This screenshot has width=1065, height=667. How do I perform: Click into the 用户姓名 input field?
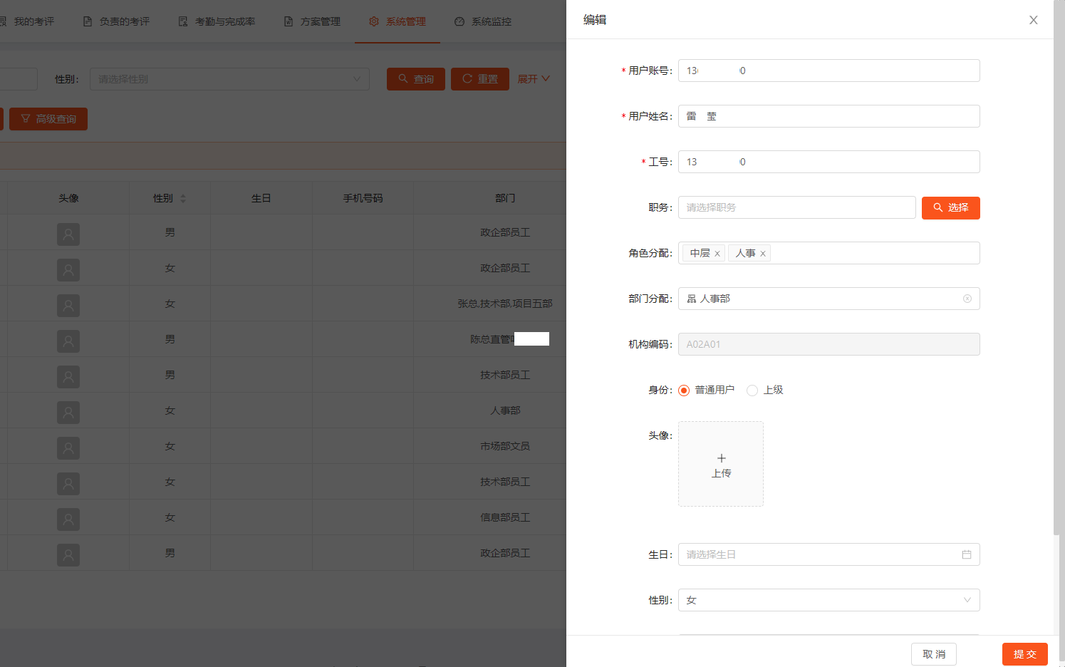[x=828, y=116]
